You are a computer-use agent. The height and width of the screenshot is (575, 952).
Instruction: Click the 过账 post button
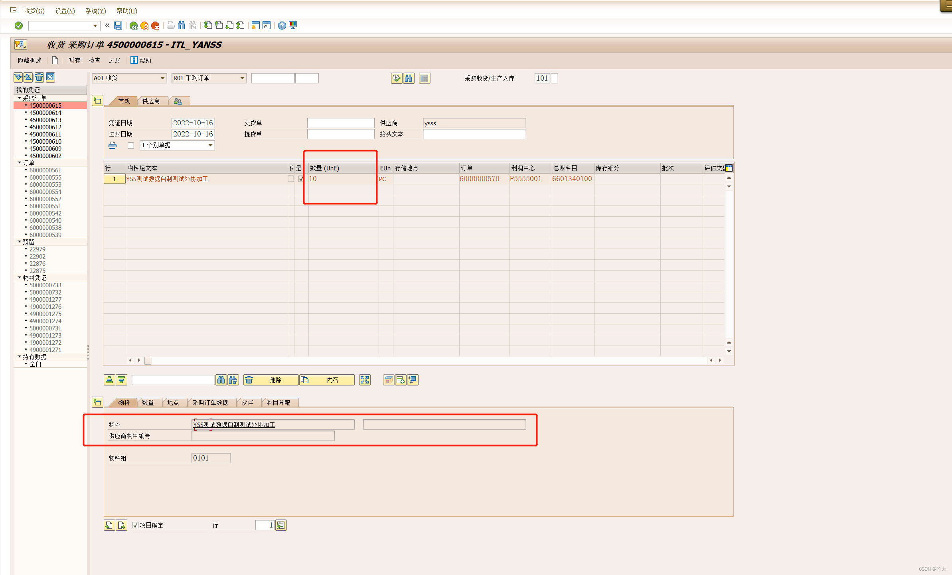click(114, 60)
